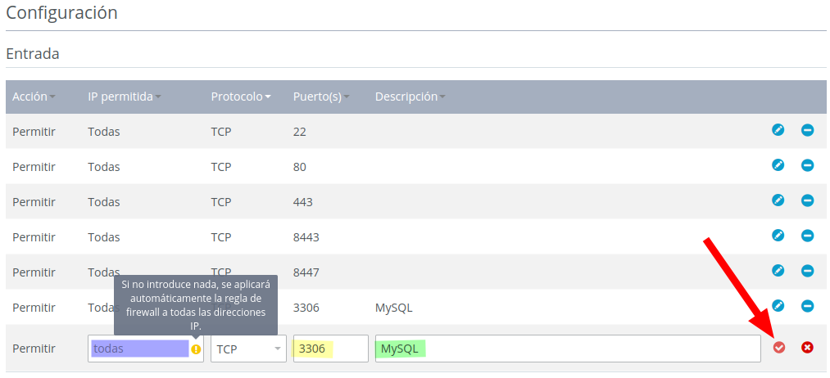Edit the existing MySQL 3306 rule
The image size is (830, 378).
click(x=778, y=306)
